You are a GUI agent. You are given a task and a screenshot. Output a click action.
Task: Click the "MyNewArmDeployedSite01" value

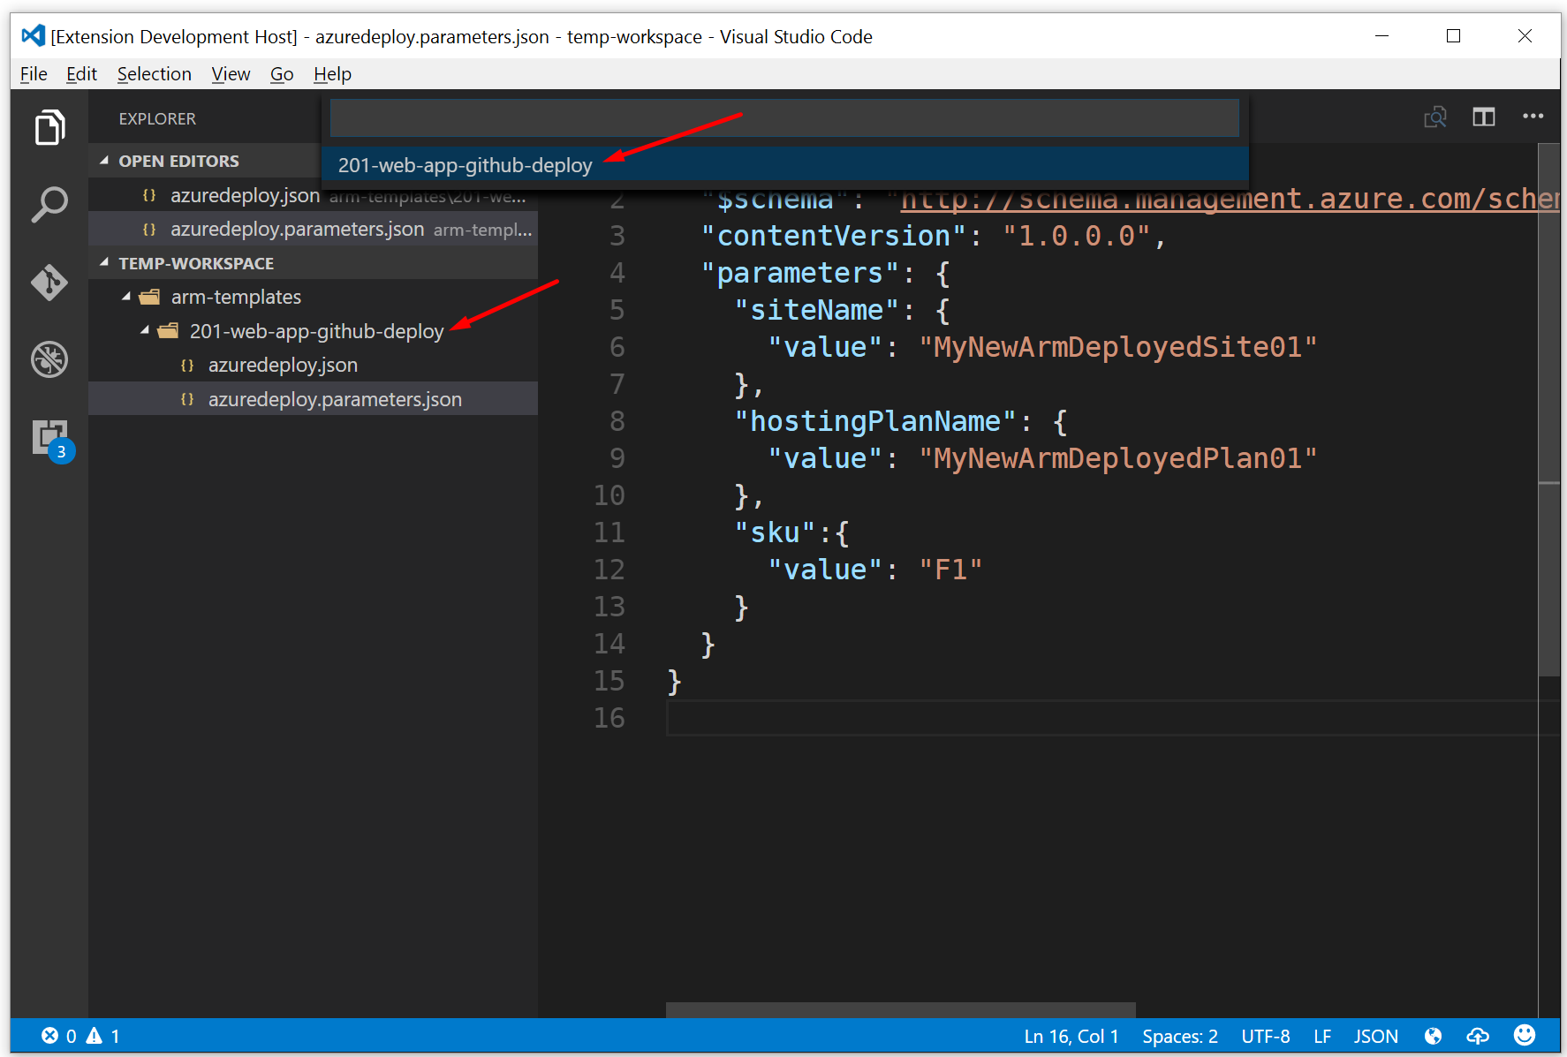click(x=1117, y=347)
